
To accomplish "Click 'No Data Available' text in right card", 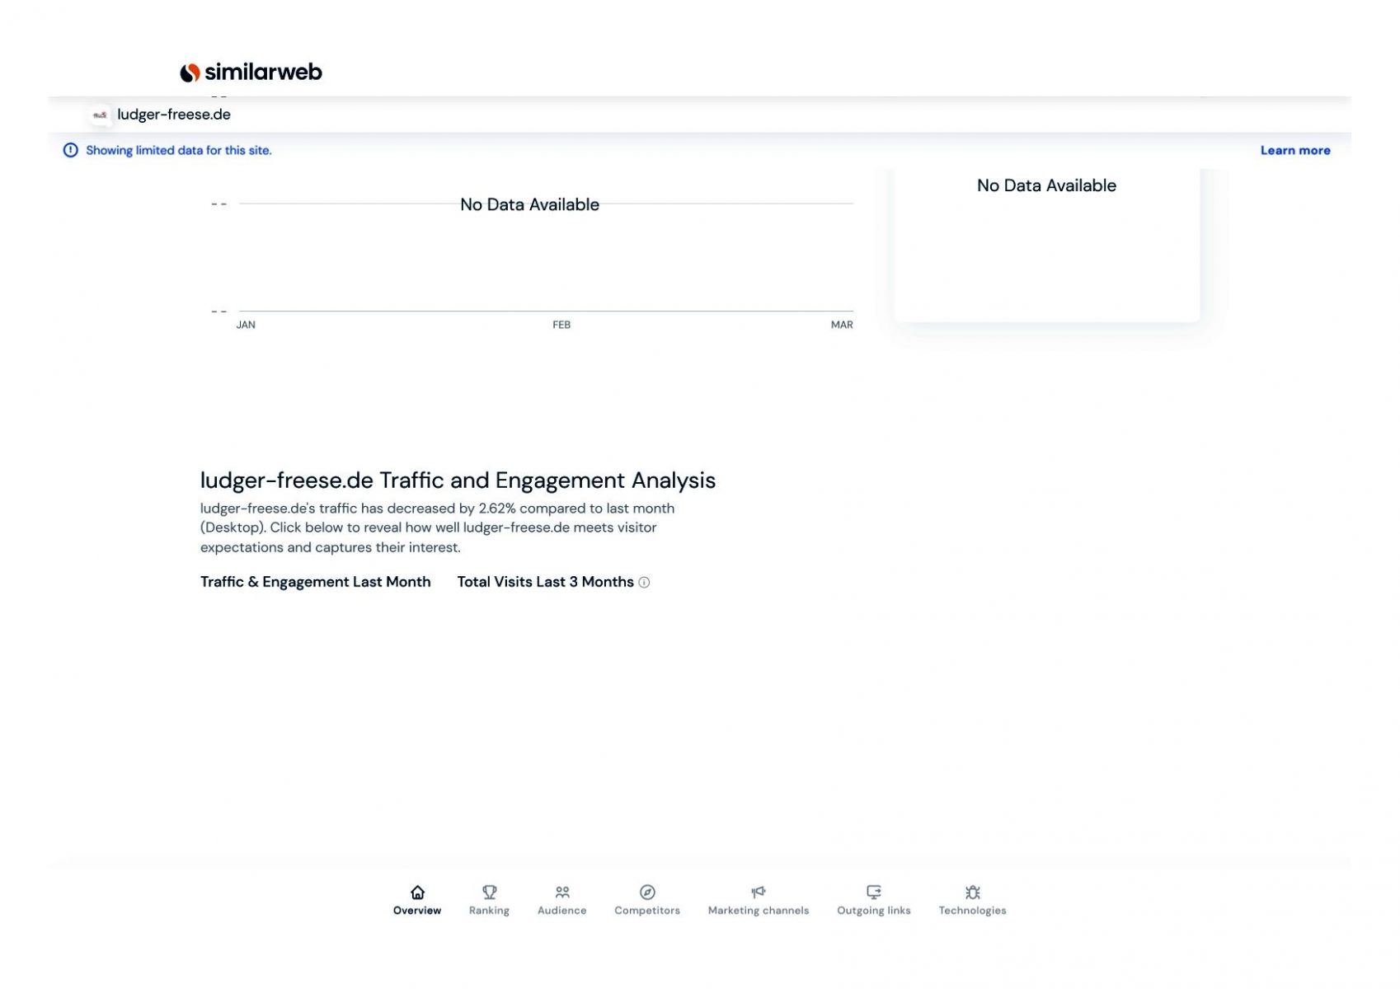I will click(x=1046, y=185).
